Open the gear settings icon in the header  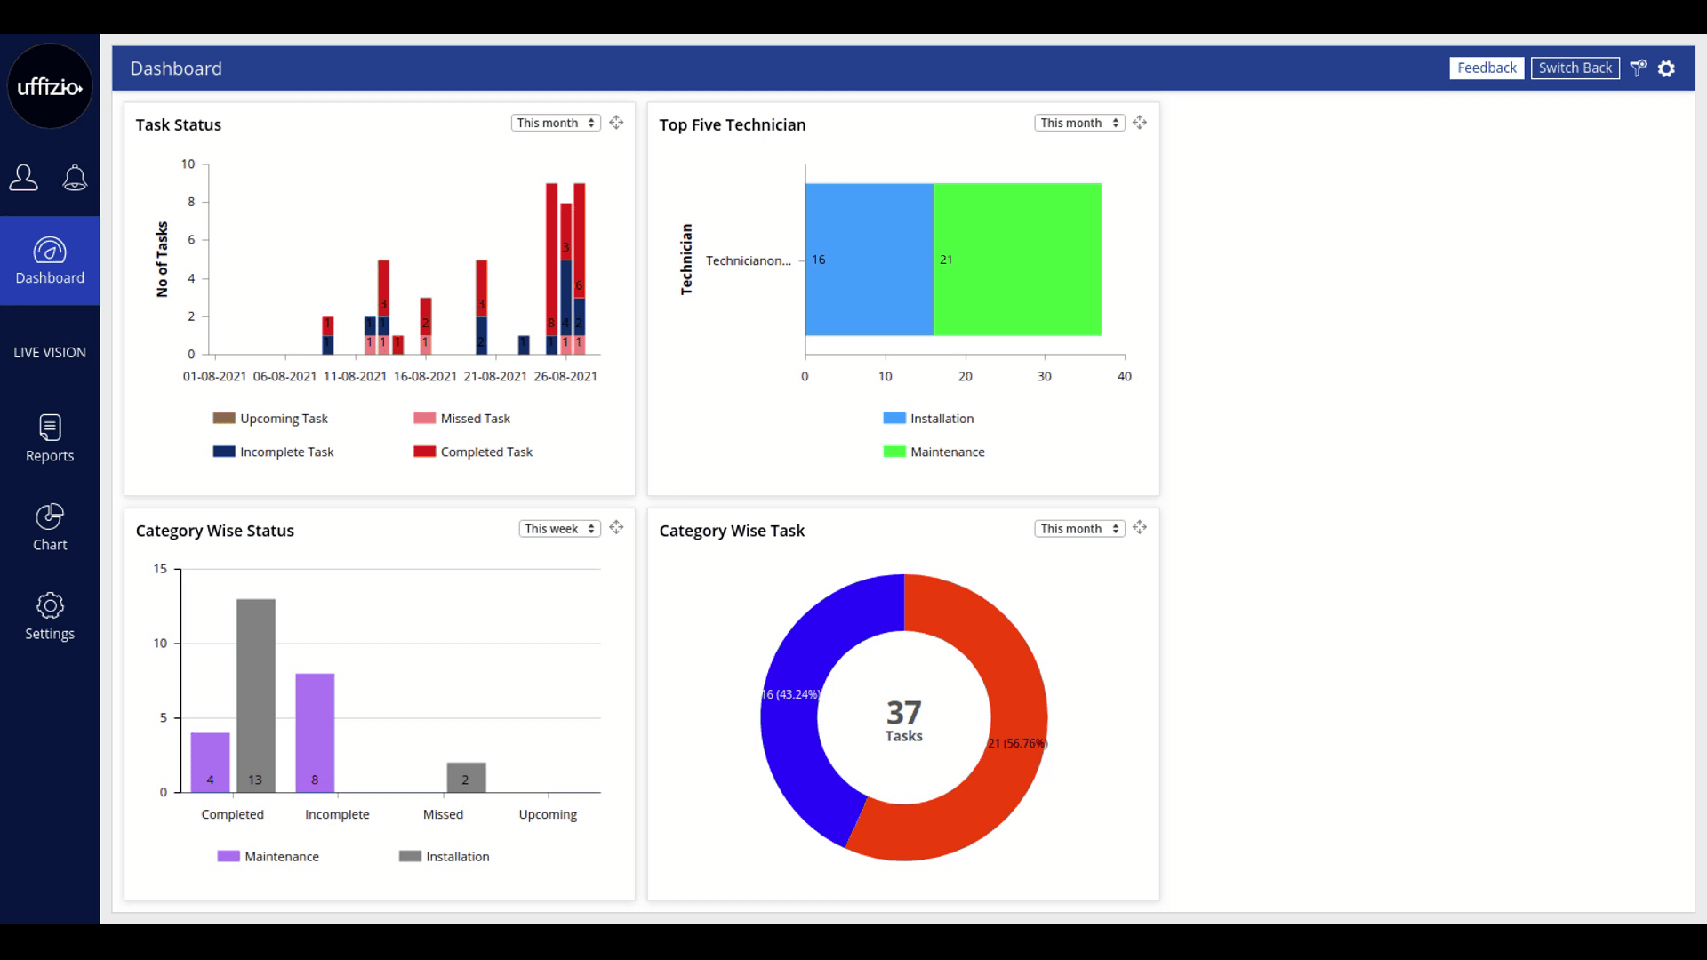[x=1667, y=68]
